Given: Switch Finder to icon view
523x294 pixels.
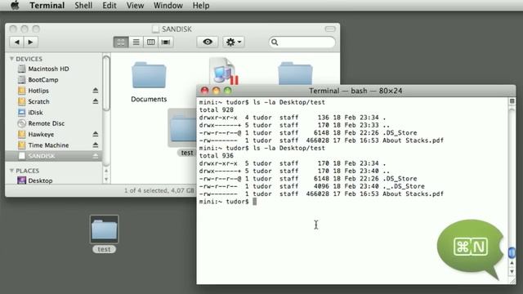Looking at the screenshot, I should tap(121, 42).
